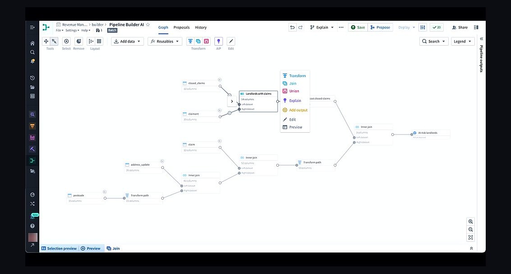Choose Explain from the node menu
The height and width of the screenshot is (274, 511).
(295, 101)
